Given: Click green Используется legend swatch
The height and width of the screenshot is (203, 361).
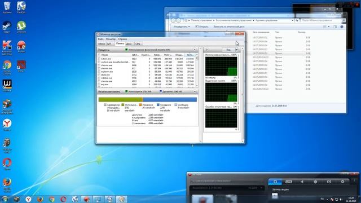Looking at the screenshot, I should tap(123, 105).
